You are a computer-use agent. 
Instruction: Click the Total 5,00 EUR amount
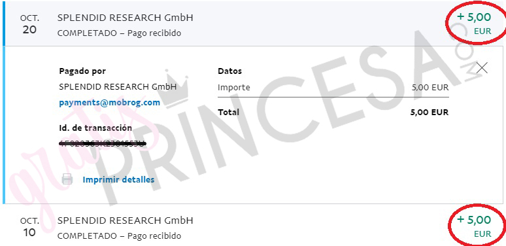coord(430,113)
